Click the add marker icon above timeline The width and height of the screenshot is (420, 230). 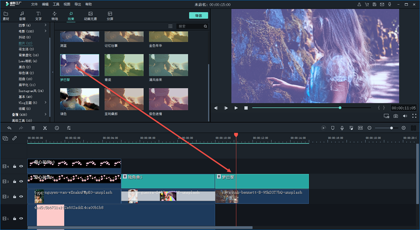333,128
